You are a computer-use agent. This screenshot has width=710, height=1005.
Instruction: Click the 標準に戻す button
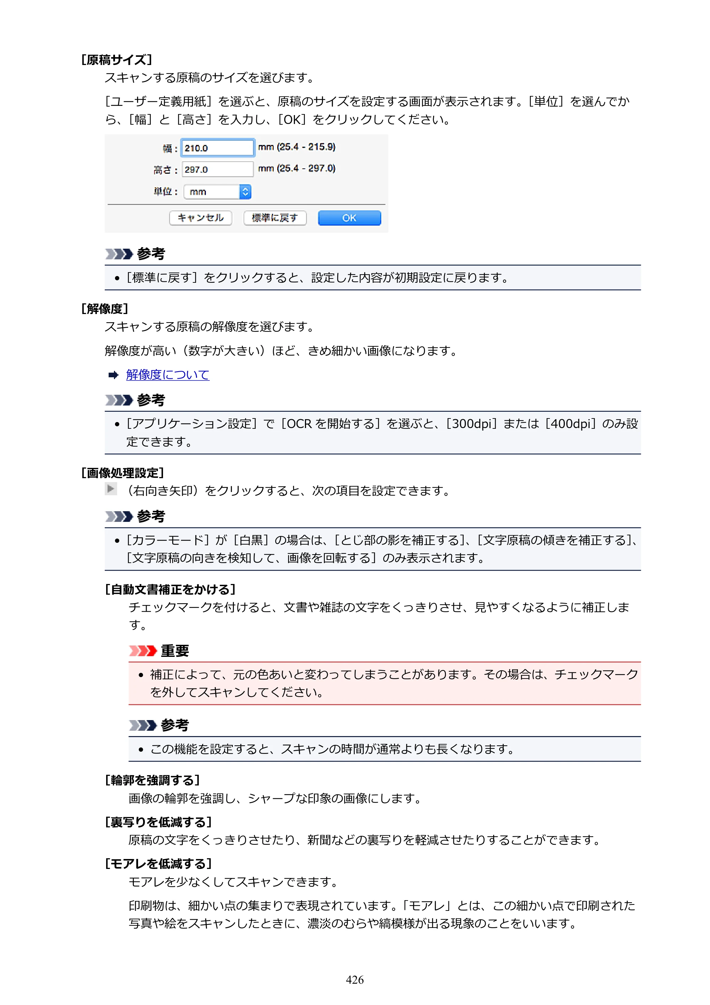click(x=275, y=217)
